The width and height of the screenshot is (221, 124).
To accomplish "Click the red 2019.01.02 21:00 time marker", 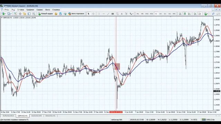I will coord(116,112).
